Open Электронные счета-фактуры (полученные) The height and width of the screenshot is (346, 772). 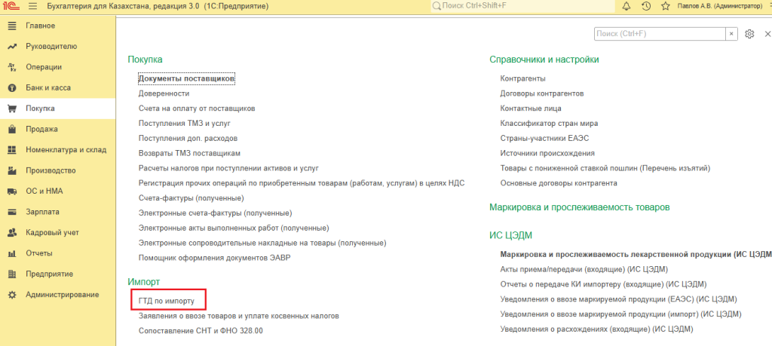coord(216,213)
